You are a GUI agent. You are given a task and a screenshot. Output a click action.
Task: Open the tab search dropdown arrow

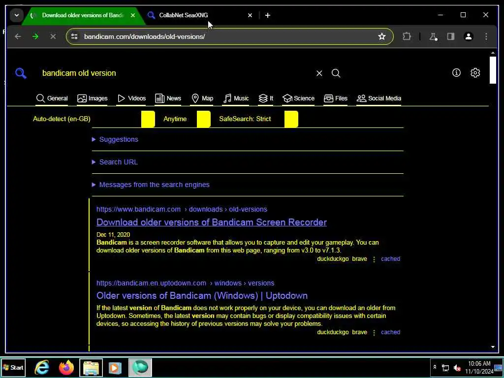pyautogui.click(x=17, y=15)
